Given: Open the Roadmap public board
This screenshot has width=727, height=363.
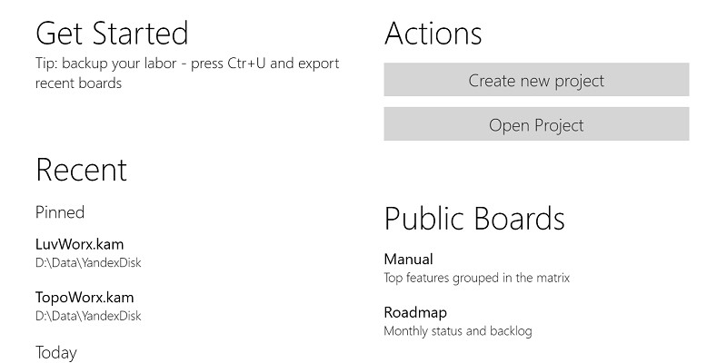Looking at the screenshot, I should tap(415, 312).
